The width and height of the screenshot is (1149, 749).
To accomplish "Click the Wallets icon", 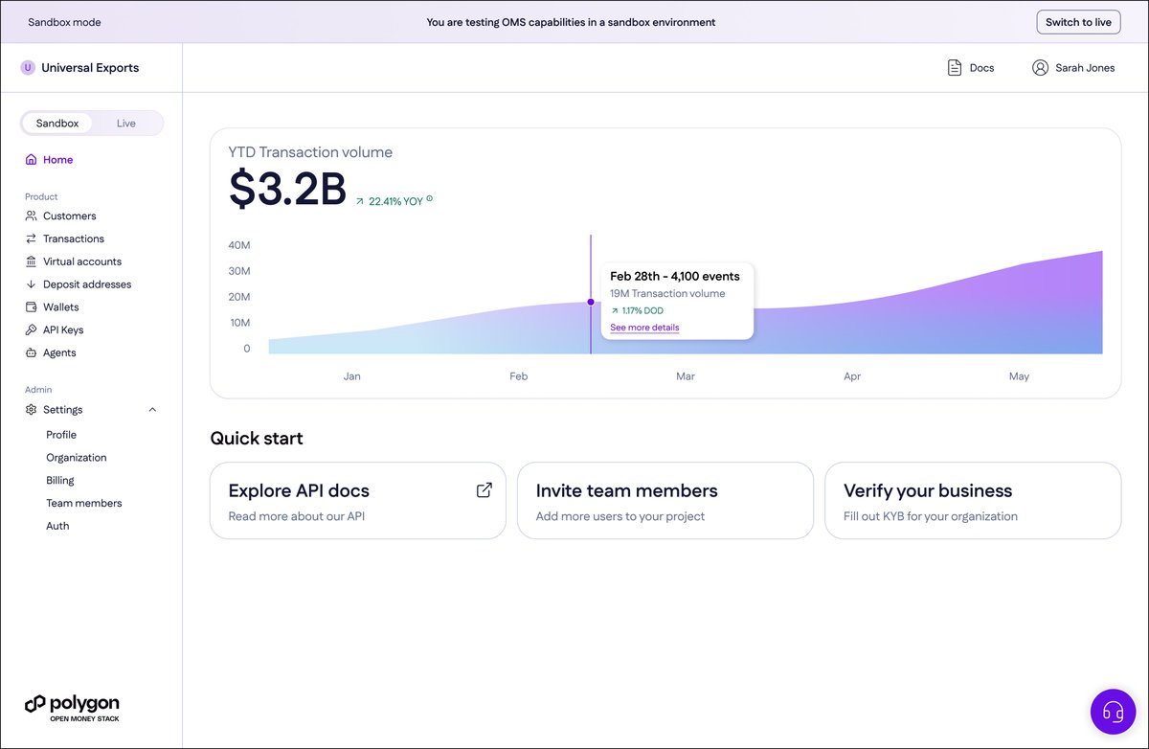I will [31, 307].
